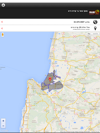Click the red map marker pin
This screenshot has height=133, width=100.
50,79
